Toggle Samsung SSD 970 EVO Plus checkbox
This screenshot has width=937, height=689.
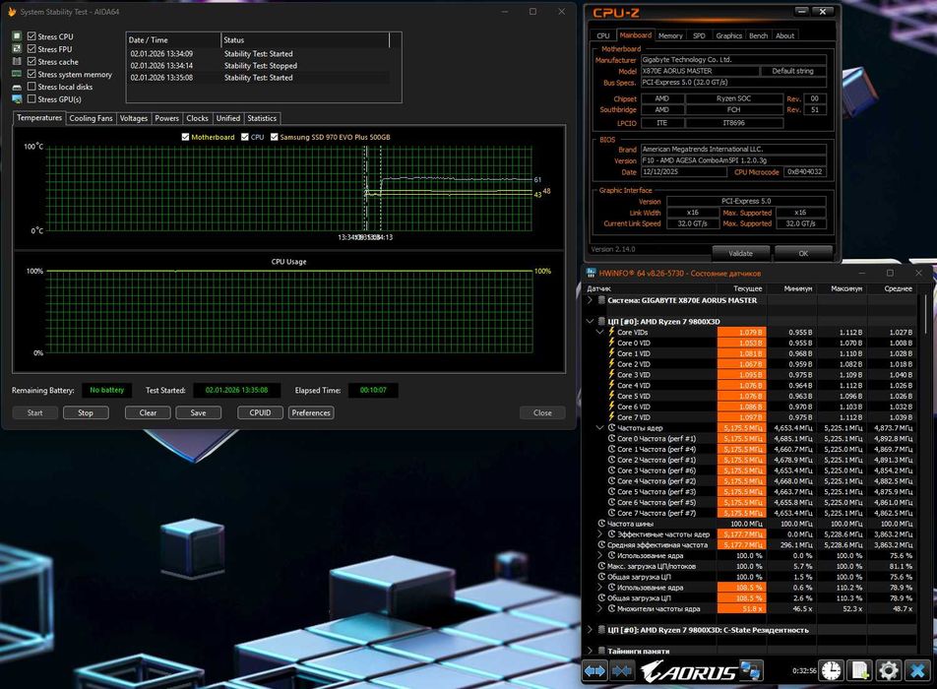tap(274, 137)
